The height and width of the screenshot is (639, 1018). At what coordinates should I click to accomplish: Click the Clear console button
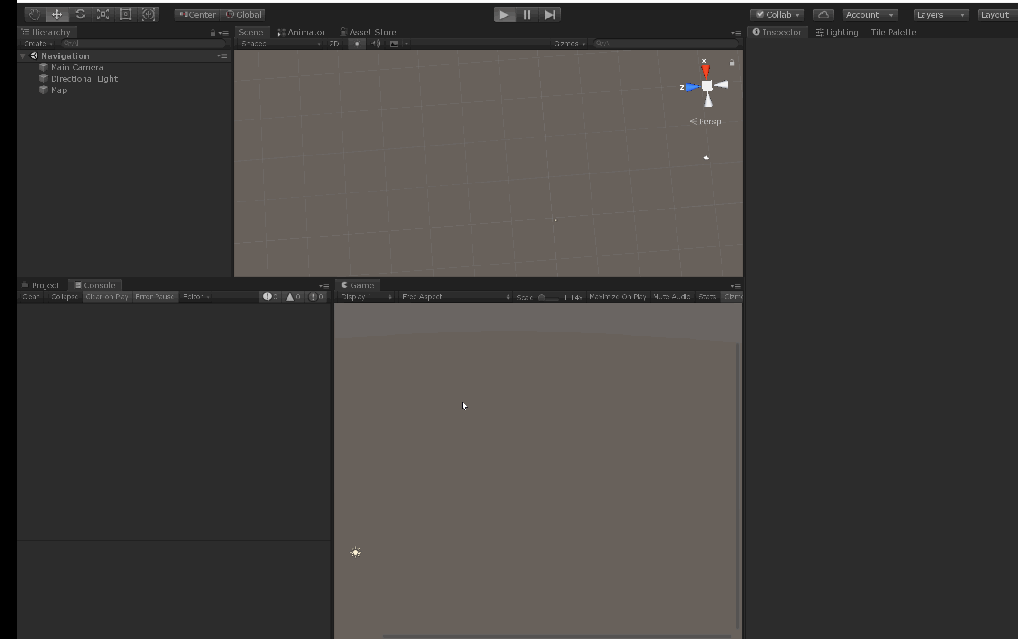(x=30, y=297)
